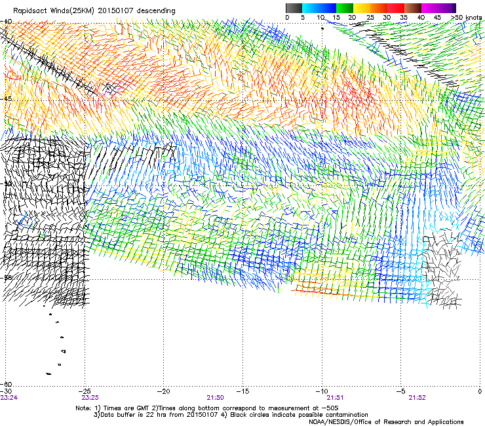The image size is (485, 426).
Task: Click the '-30' longitude axis label
Action: pyautogui.click(x=6, y=391)
